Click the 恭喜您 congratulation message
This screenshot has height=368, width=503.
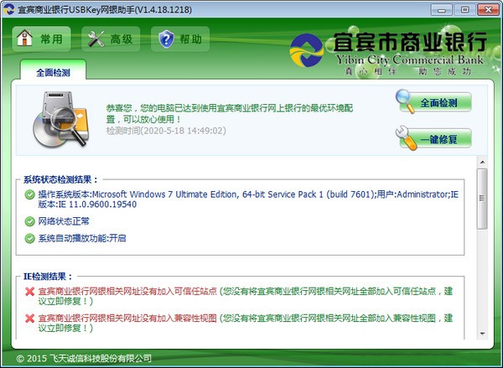(230, 113)
